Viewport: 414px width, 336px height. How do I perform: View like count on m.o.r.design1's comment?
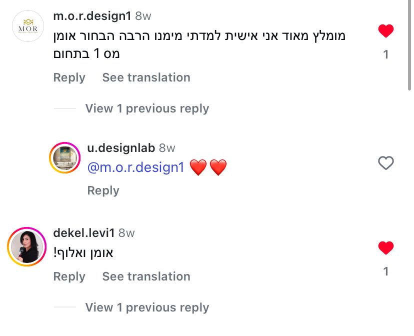coord(385,54)
